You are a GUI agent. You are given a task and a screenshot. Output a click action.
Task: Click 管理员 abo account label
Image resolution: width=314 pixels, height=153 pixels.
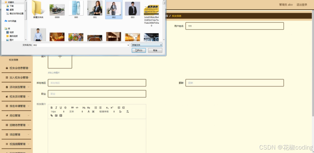click(286, 5)
